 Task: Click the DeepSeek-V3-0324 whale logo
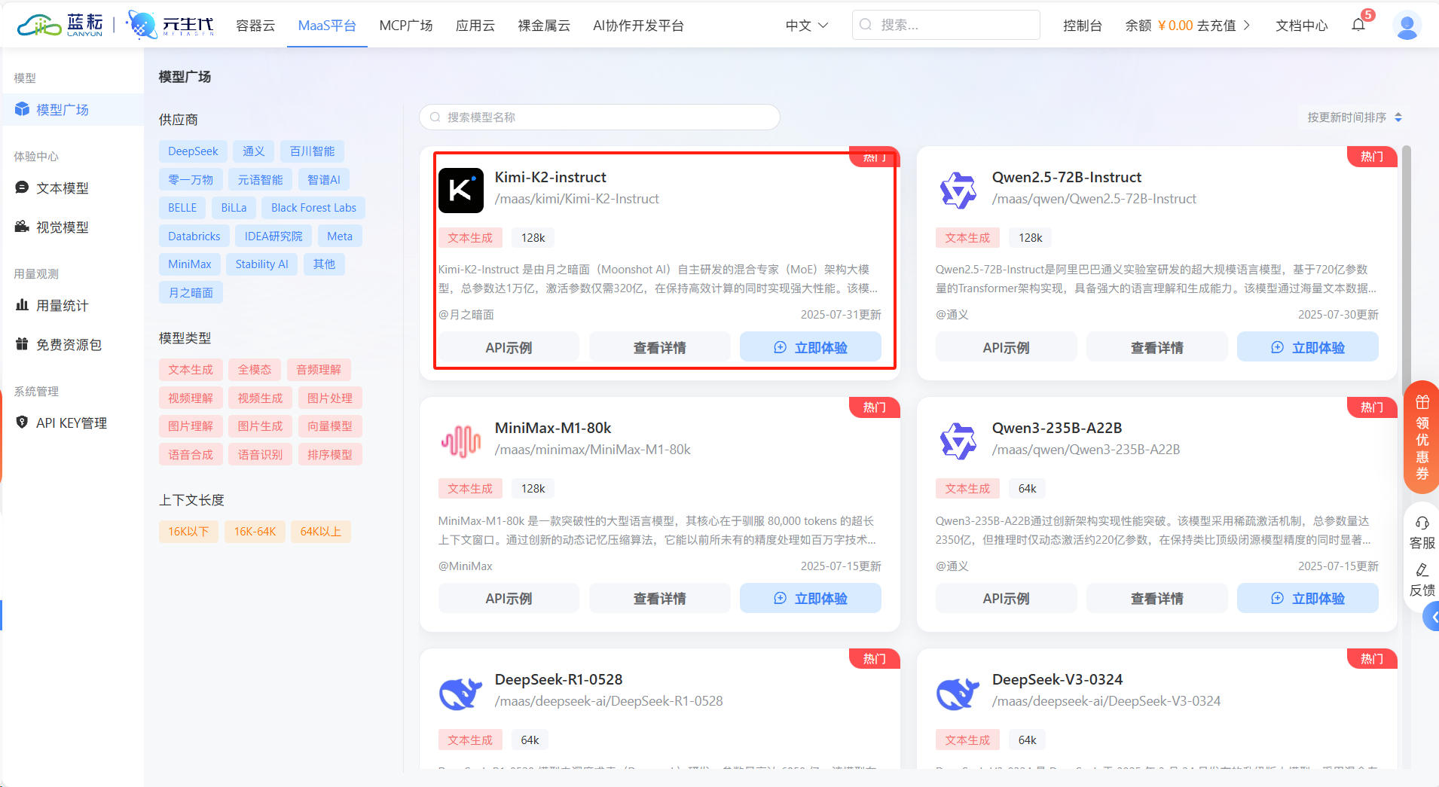tap(958, 693)
